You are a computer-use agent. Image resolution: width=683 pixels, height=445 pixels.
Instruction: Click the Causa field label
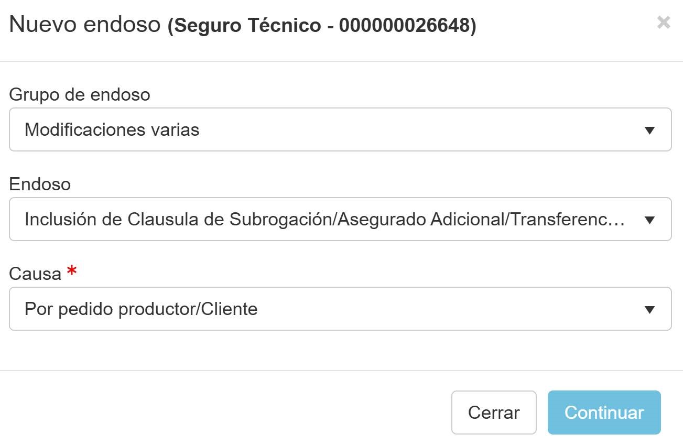(35, 274)
